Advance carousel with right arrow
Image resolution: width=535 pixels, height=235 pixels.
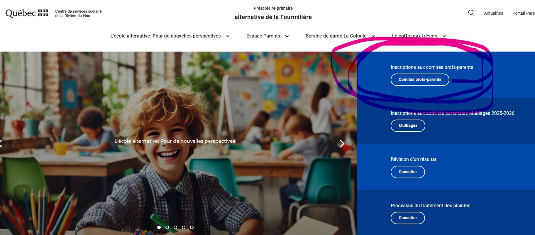tap(342, 144)
